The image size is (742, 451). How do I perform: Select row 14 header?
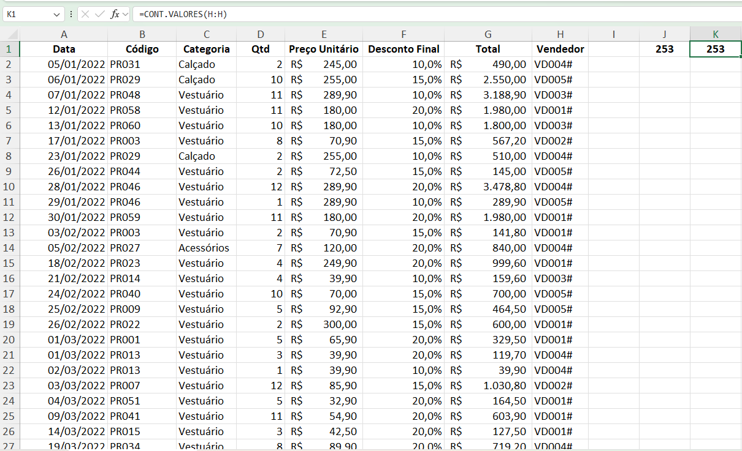[10, 248]
